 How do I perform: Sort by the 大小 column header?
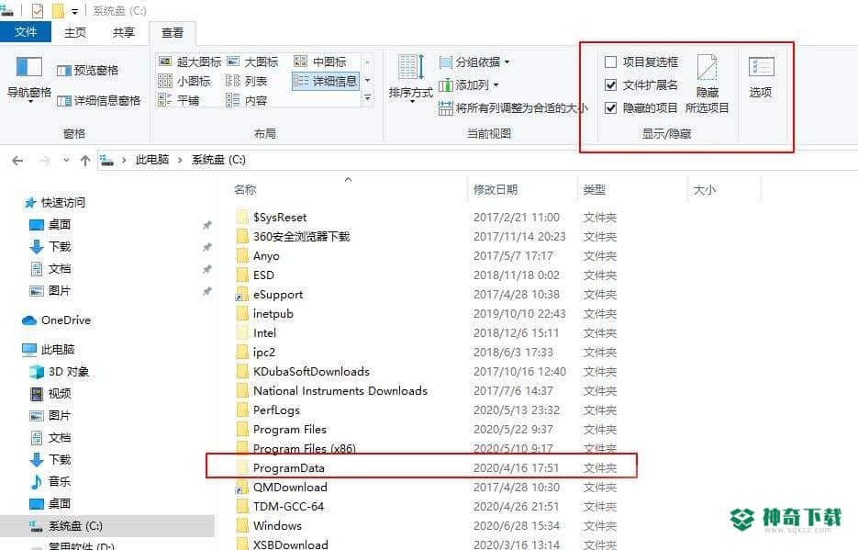click(x=704, y=189)
